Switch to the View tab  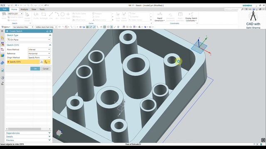point(34,10)
